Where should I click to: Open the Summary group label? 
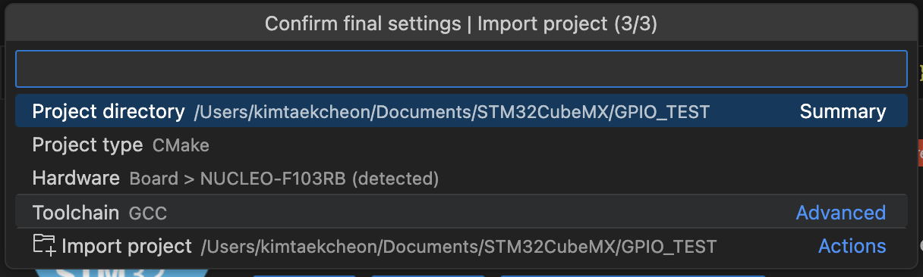(x=843, y=112)
